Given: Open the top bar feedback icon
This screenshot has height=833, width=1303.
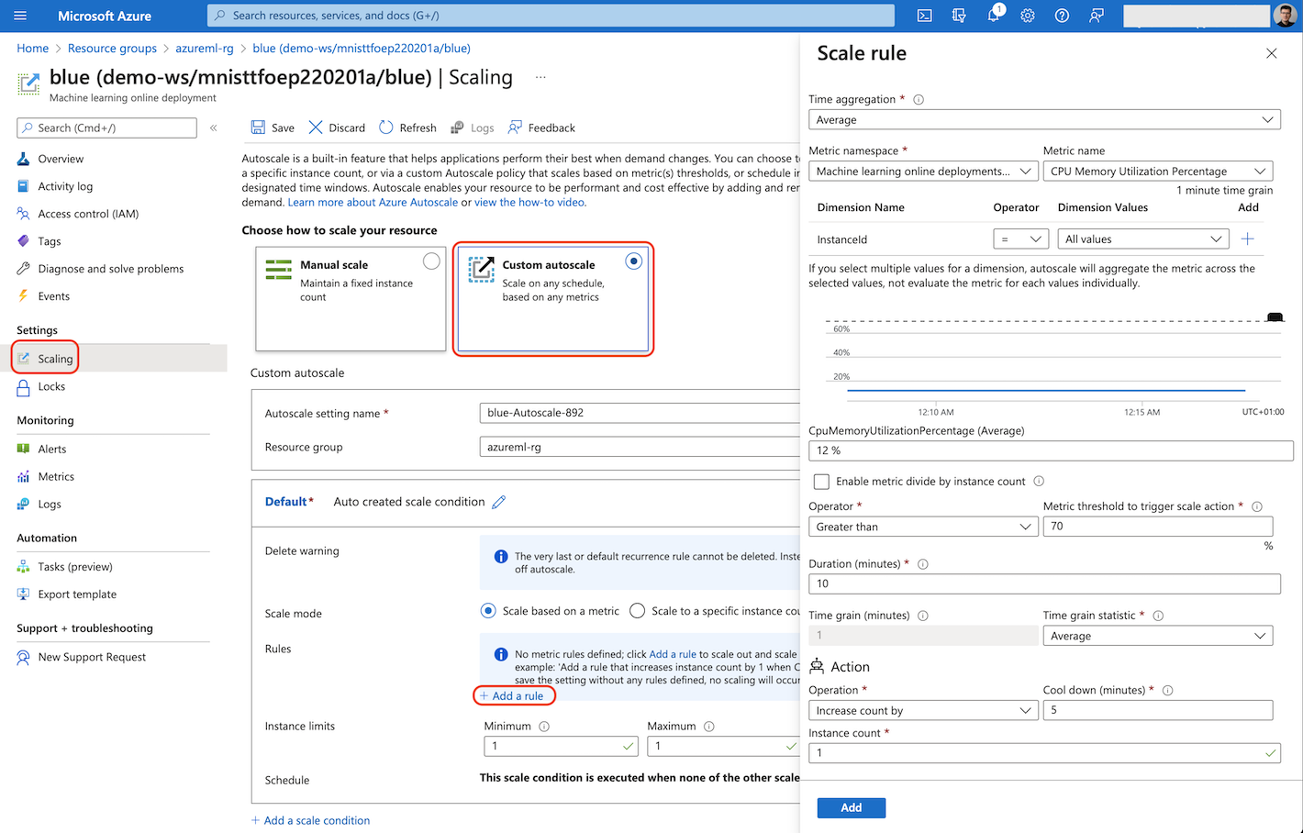Looking at the screenshot, I should 1097,16.
